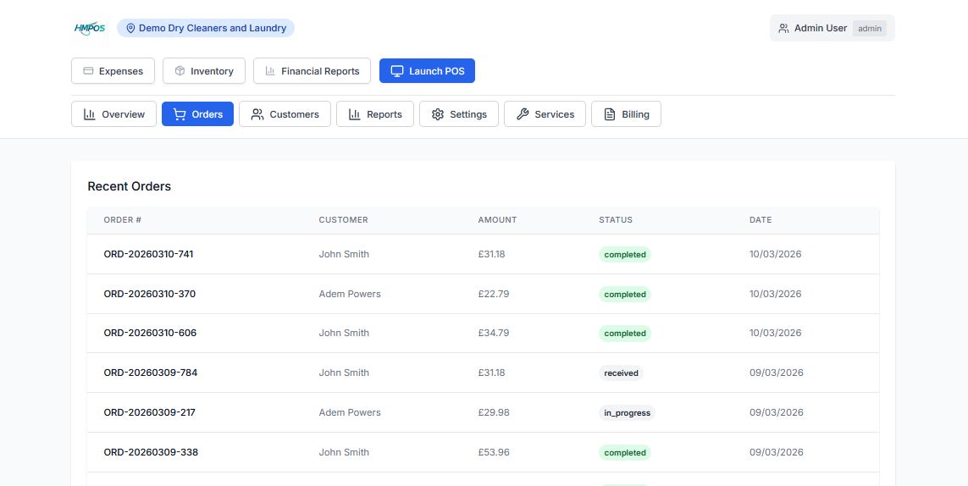Image resolution: width=968 pixels, height=486 pixels.
Task: Switch to the Reports tab
Action: [375, 114]
